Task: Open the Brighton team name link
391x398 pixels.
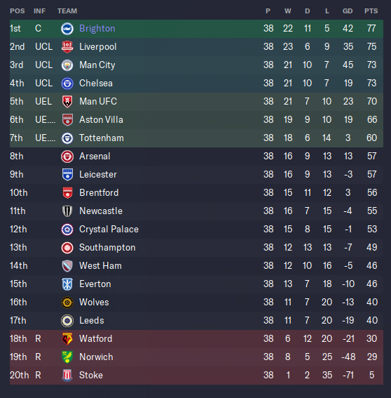Action: pos(97,28)
